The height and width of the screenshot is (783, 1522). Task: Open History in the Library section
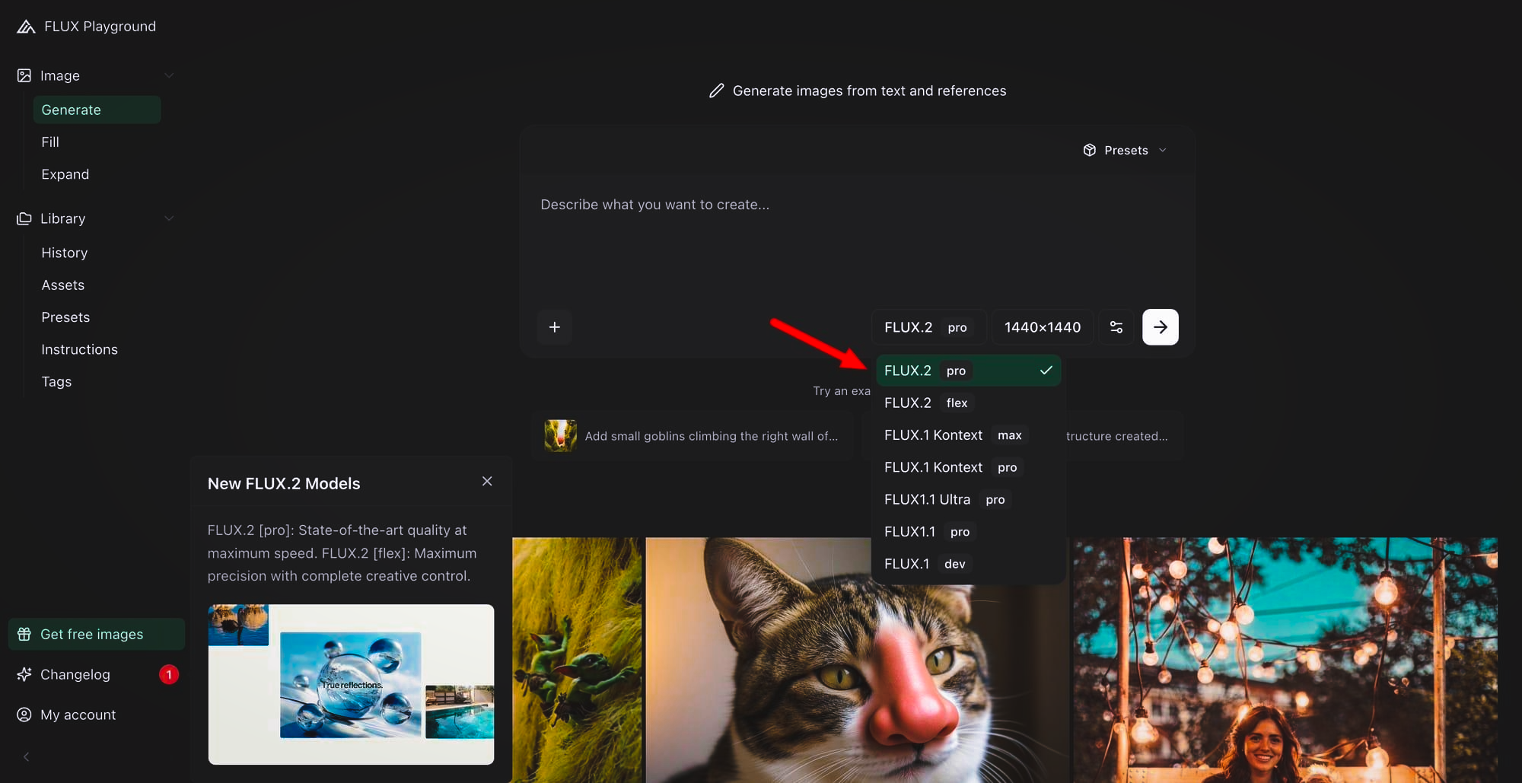tap(97, 253)
